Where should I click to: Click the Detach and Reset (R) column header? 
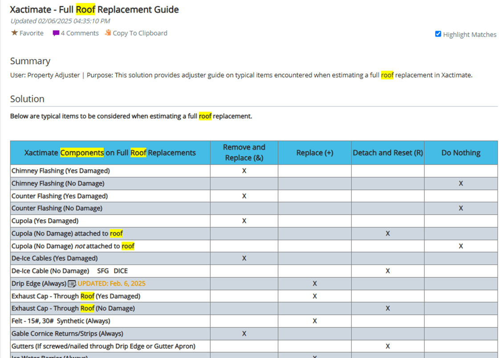tap(388, 153)
